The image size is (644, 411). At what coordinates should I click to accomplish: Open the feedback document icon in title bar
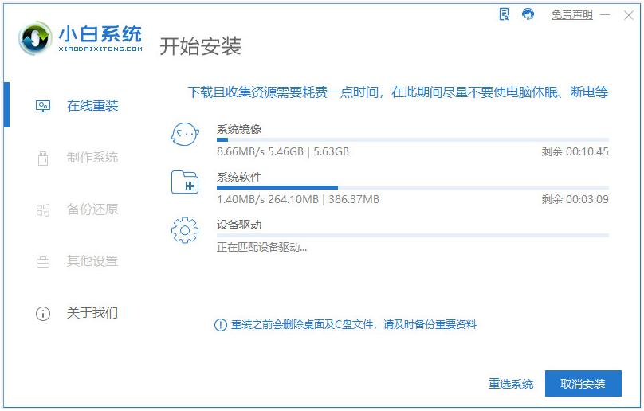[x=504, y=14]
